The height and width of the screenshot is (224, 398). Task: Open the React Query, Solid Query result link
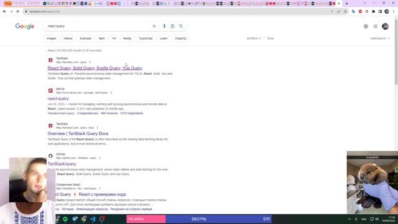pos(95,68)
